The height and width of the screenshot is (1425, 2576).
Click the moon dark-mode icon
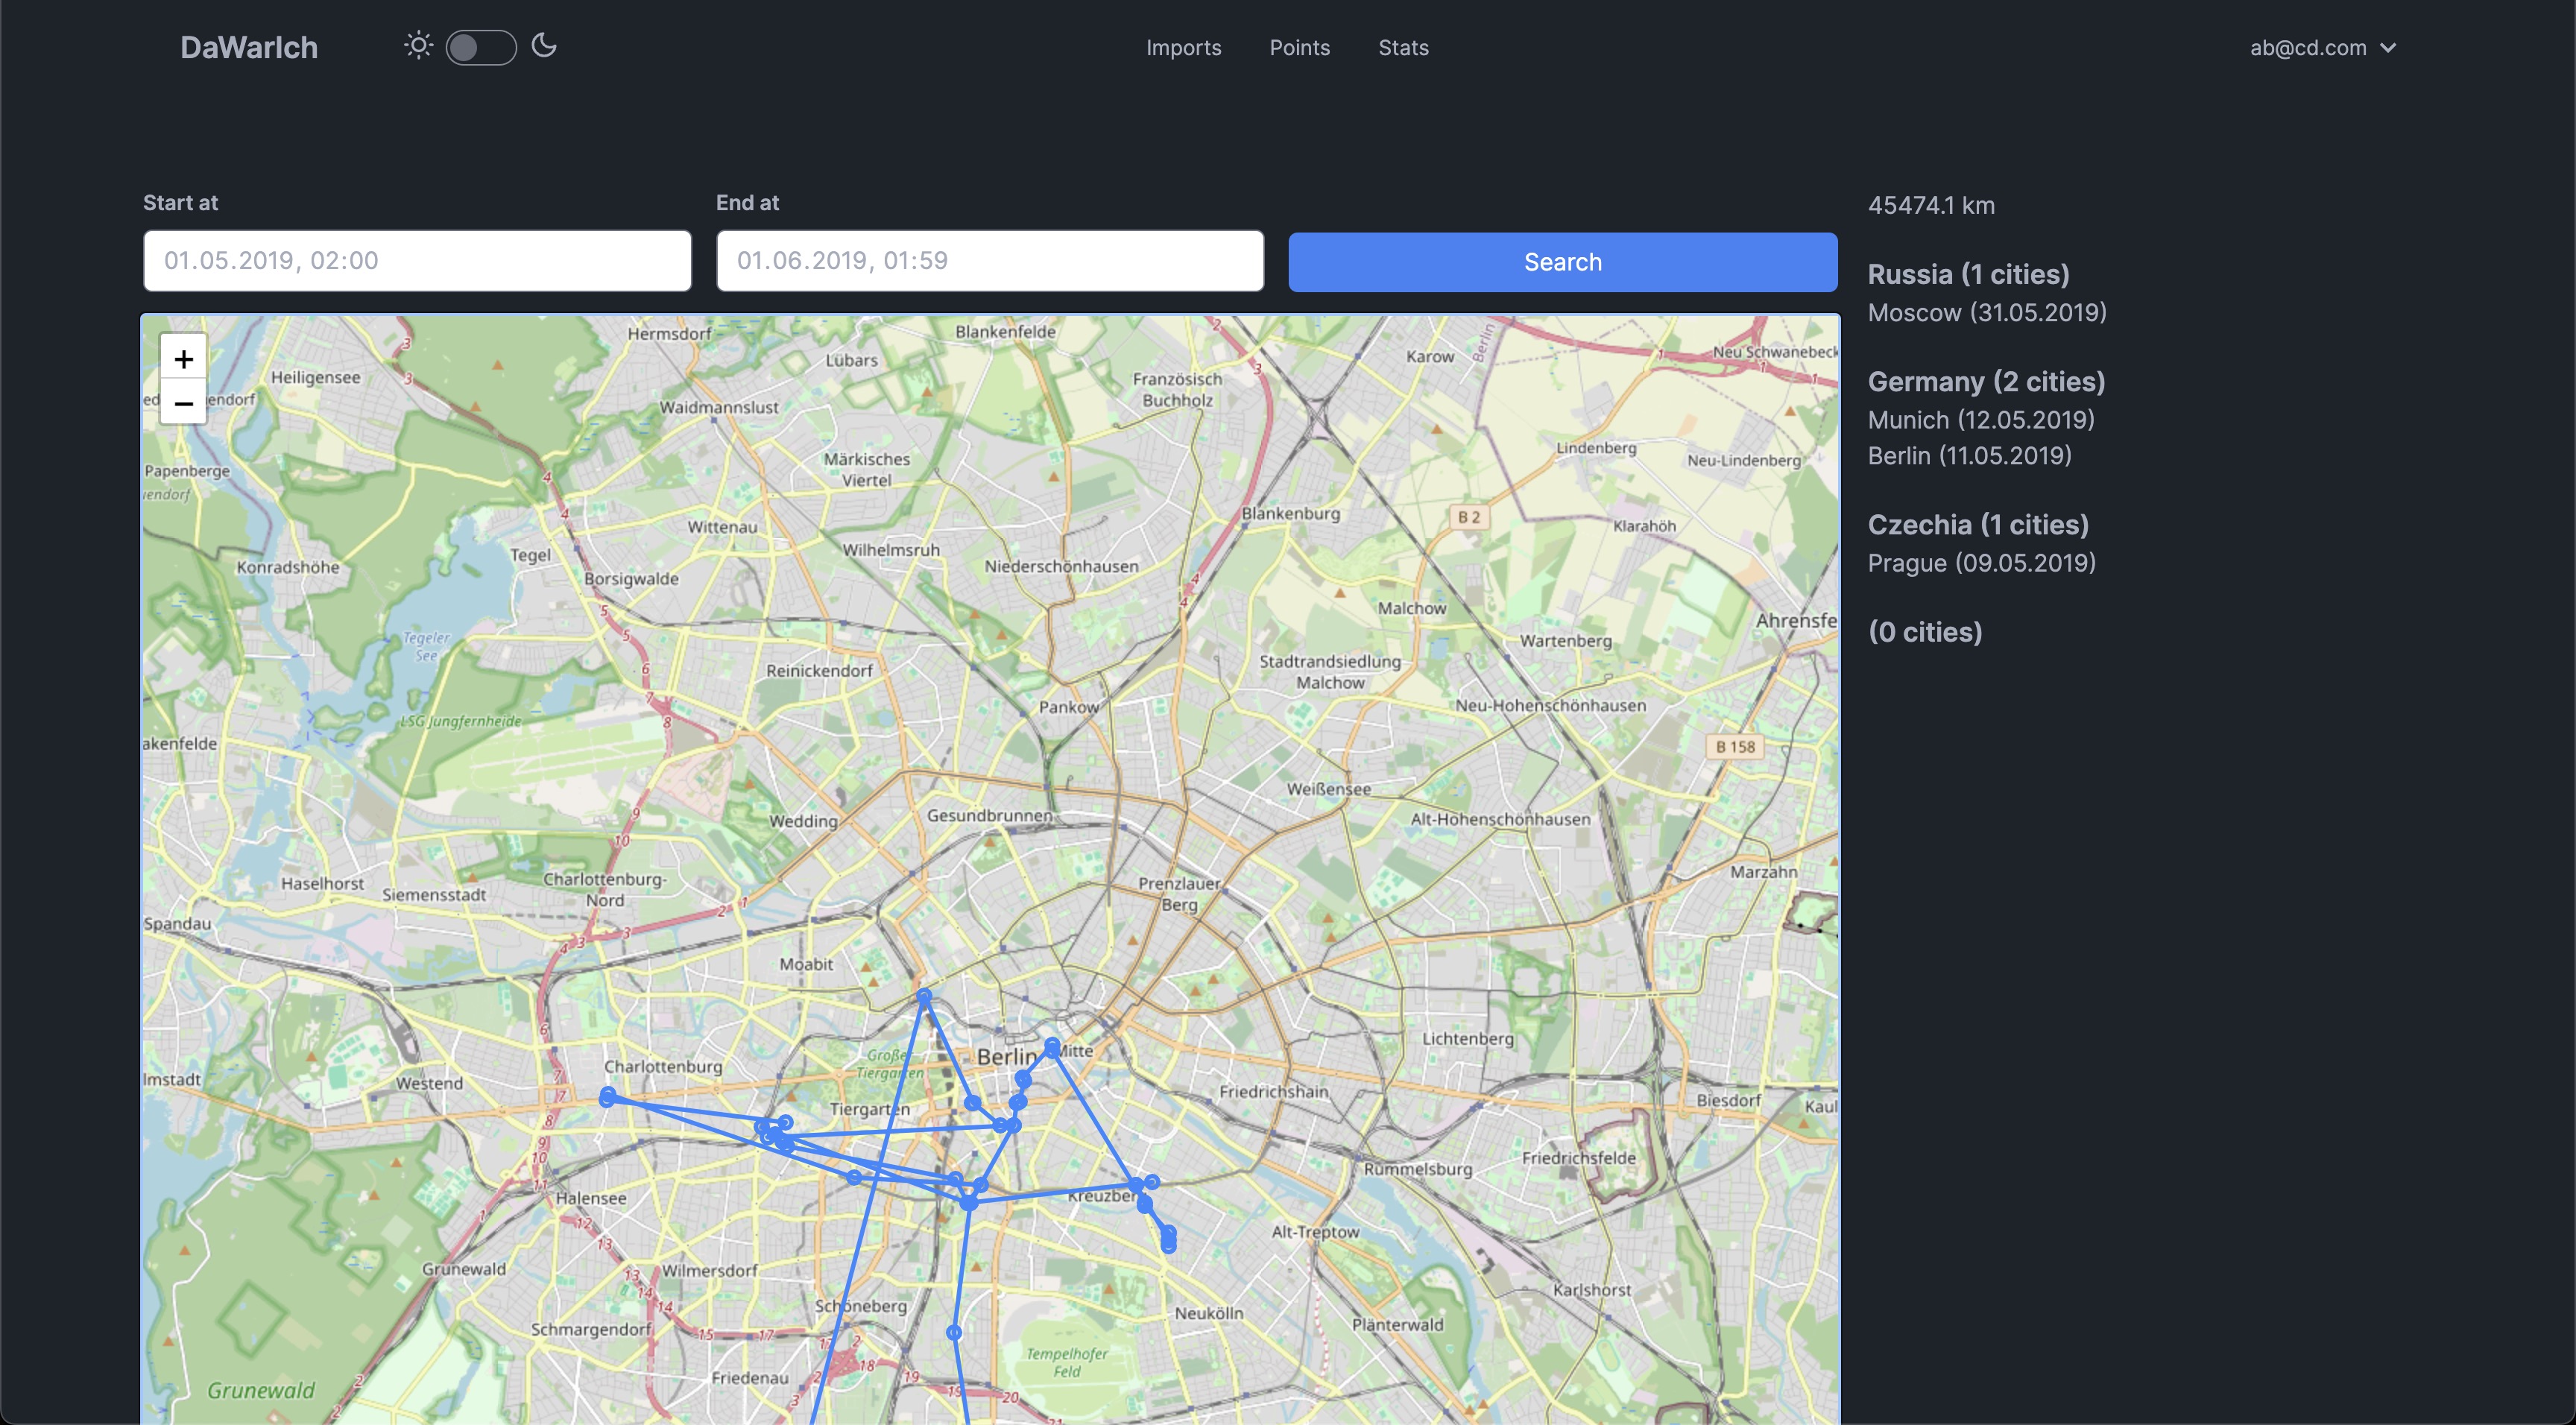click(544, 46)
